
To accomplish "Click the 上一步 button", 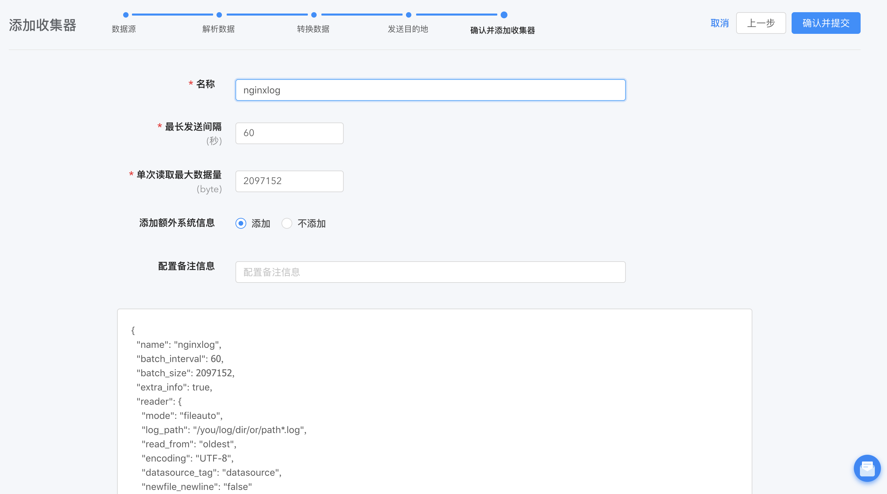I will (x=761, y=23).
